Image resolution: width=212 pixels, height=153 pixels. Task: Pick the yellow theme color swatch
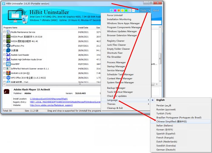click(122, 10)
